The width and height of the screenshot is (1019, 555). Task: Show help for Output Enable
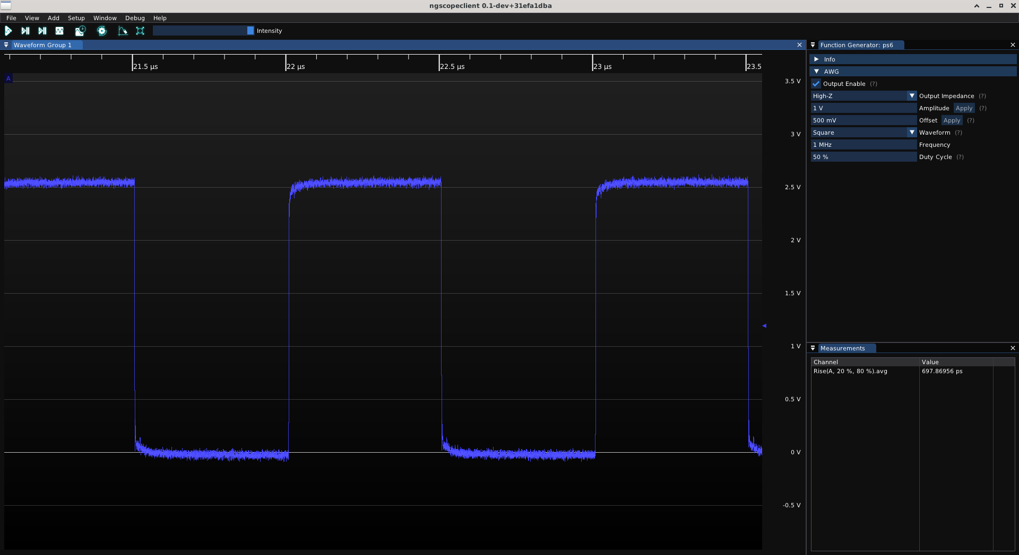pyautogui.click(x=874, y=84)
